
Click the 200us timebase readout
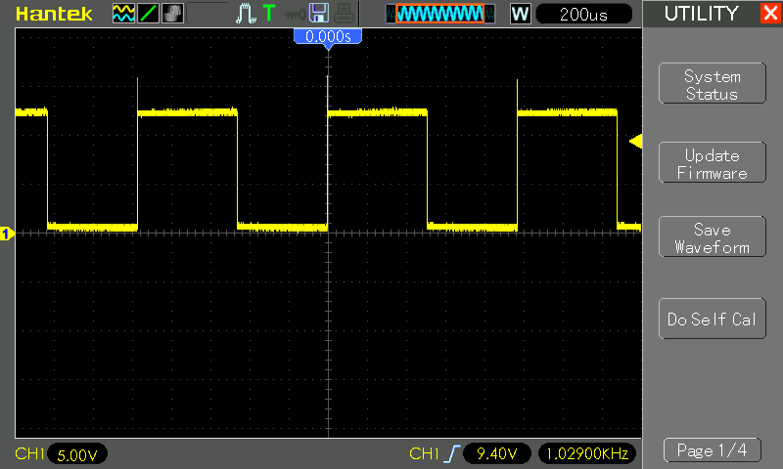click(584, 14)
